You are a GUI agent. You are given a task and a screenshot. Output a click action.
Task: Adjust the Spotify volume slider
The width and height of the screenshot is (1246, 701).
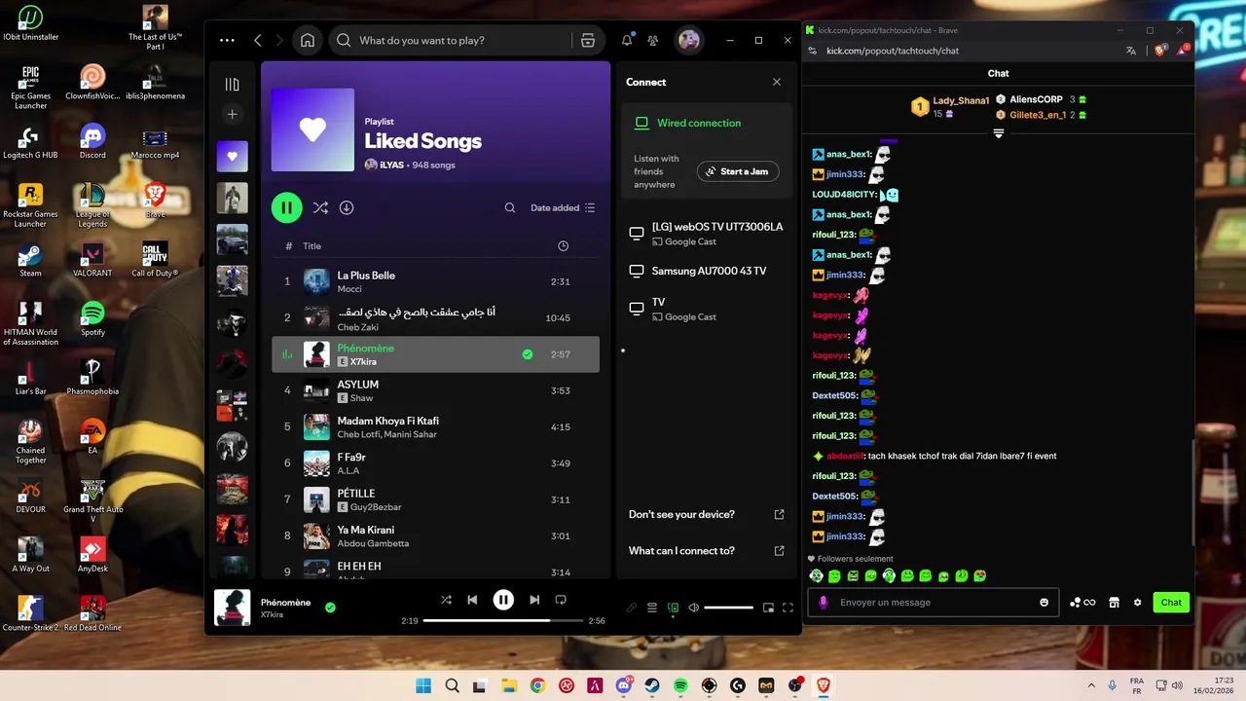coord(728,608)
